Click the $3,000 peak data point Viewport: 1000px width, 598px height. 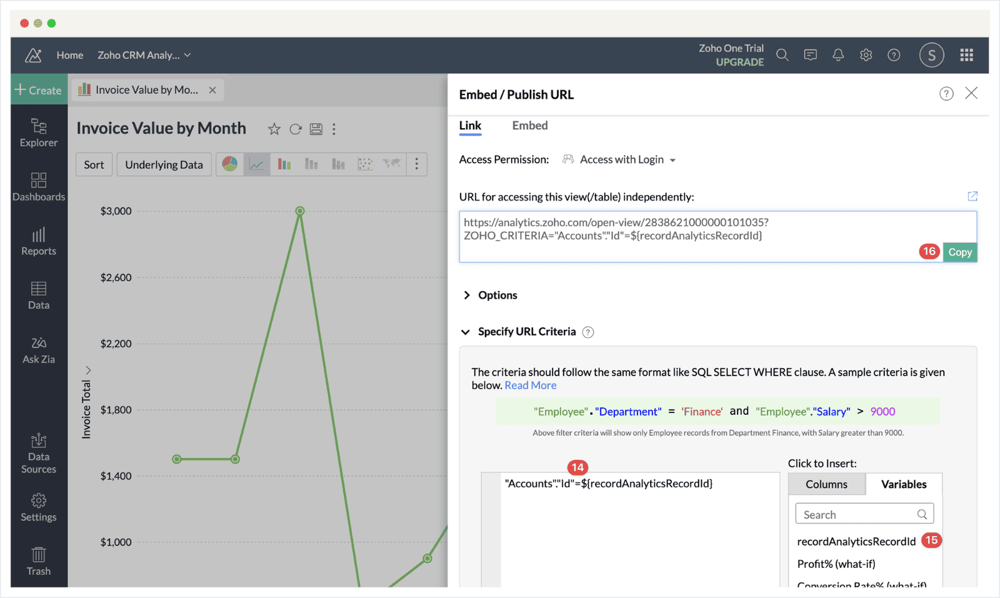300,211
